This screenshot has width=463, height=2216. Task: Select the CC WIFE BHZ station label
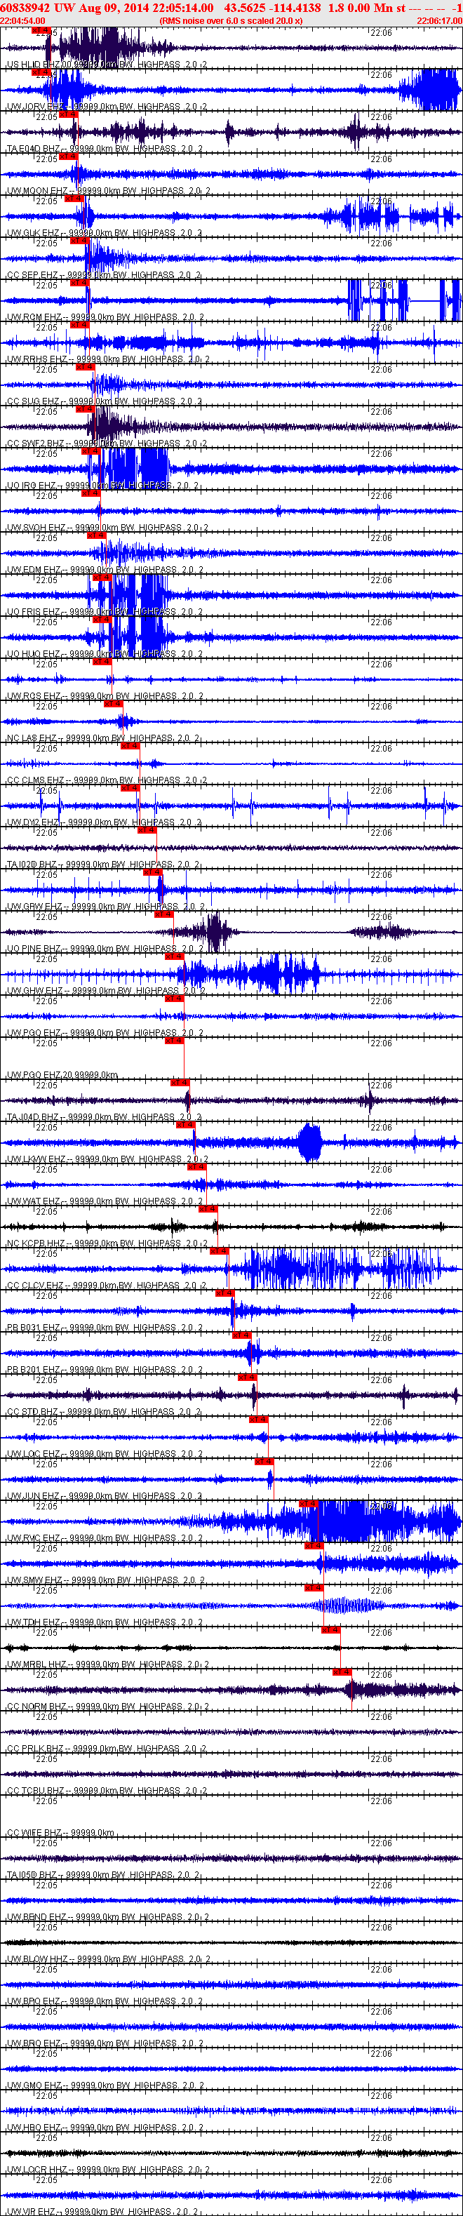tap(35, 1833)
